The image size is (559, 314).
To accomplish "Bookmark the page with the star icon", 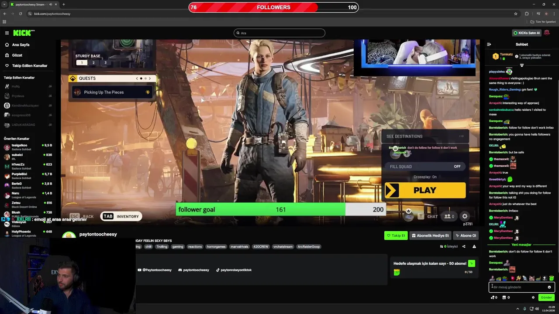I will [516, 14].
